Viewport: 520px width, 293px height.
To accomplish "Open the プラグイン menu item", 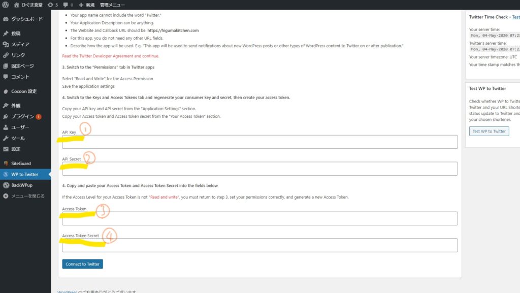I will (25, 116).
